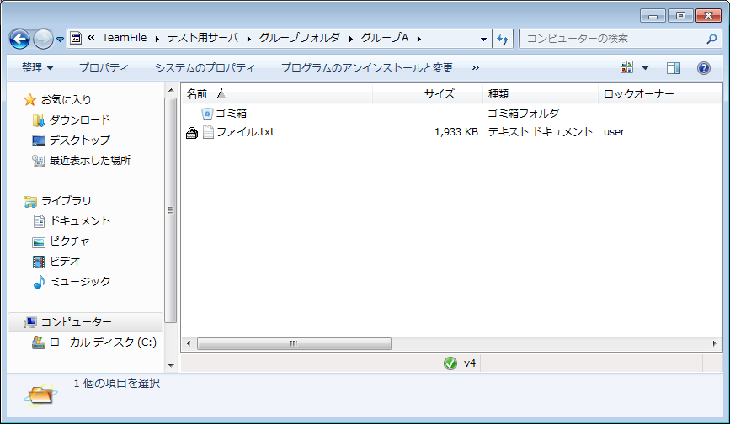Click the green checkmark status icon
This screenshot has height=424, width=730.
pos(450,363)
